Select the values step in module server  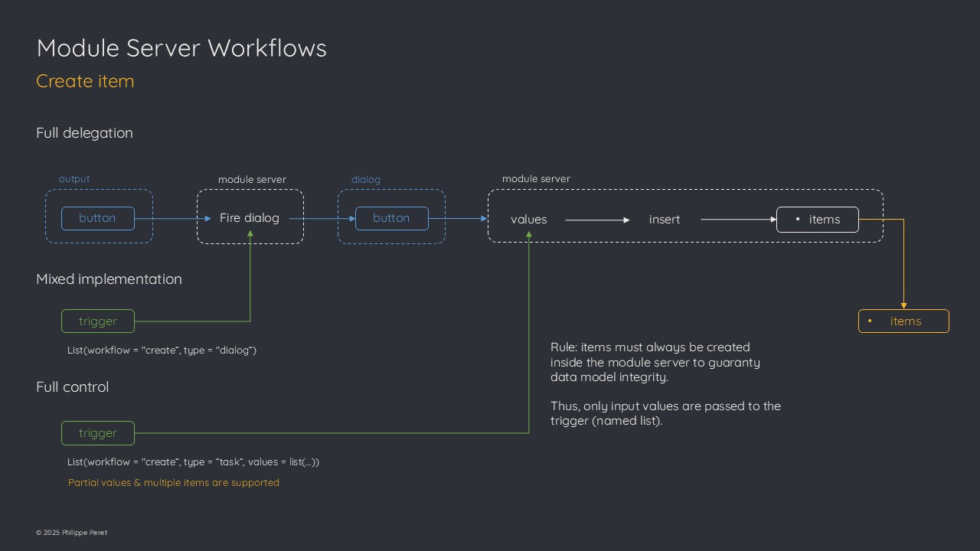pyautogui.click(x=529, y=220)
